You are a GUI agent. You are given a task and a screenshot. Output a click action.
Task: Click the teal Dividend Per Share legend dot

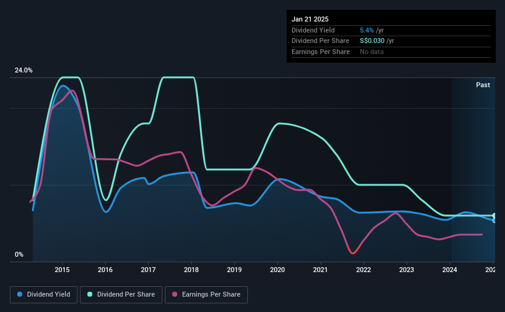click(90, 294)
